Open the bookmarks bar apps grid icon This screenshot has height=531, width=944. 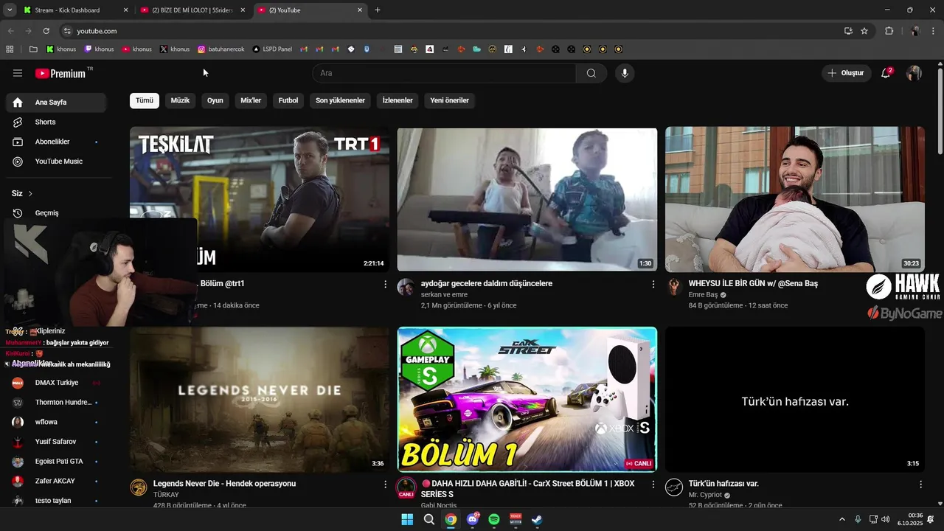[10, 49]
